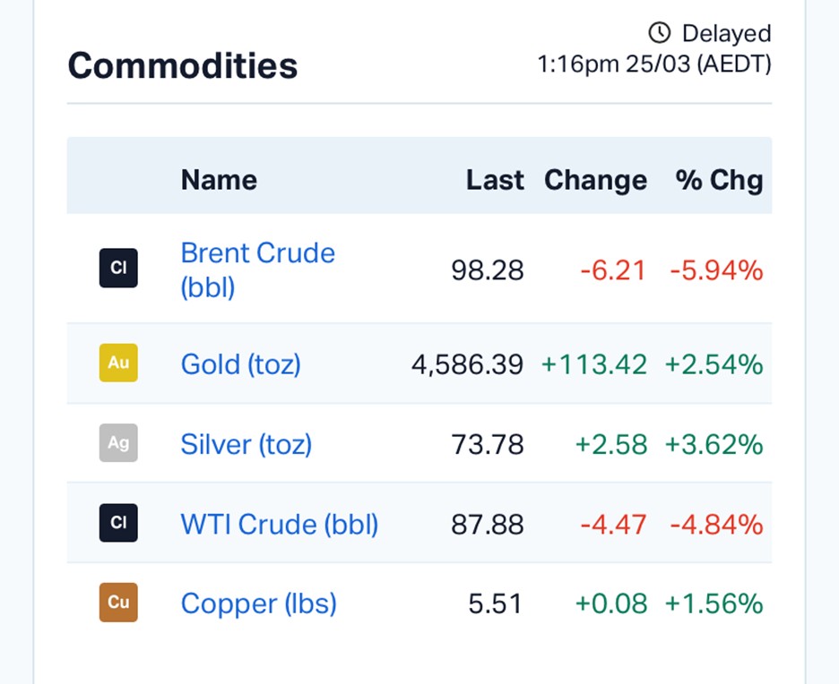Sort by the Change column header
839x684 pixels.
pos(595,180)
